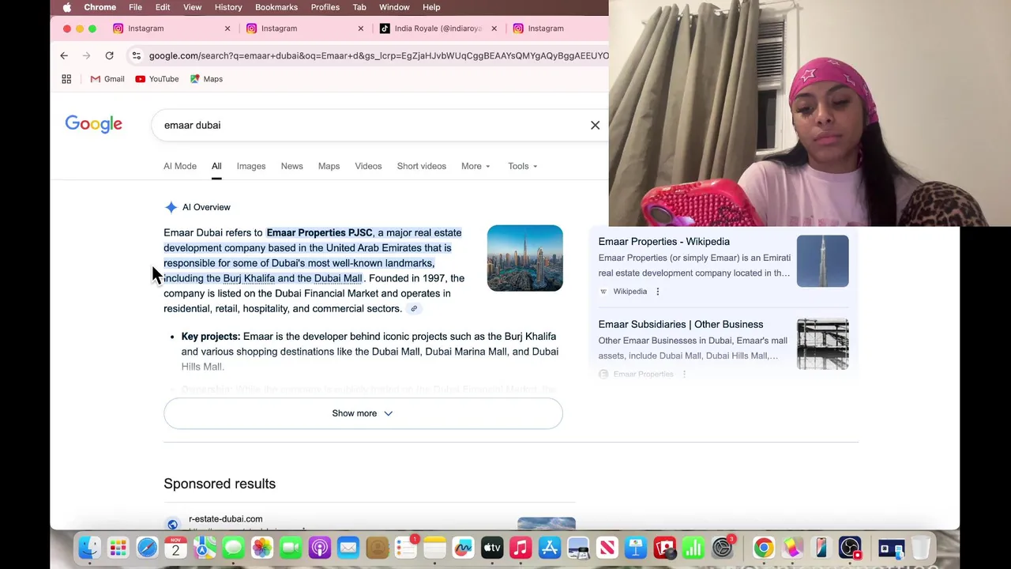The image size is (1011, 569).
Task: Open Apple TV from the dock
Action: point(492,548)
